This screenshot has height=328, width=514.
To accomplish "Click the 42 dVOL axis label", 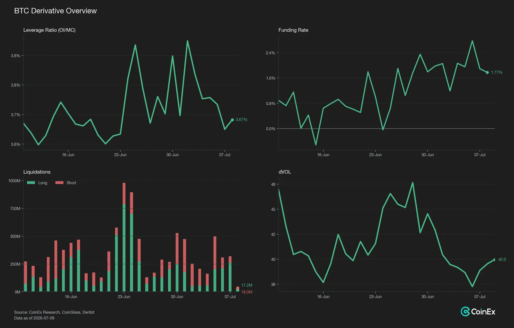I will pos(273,235).
